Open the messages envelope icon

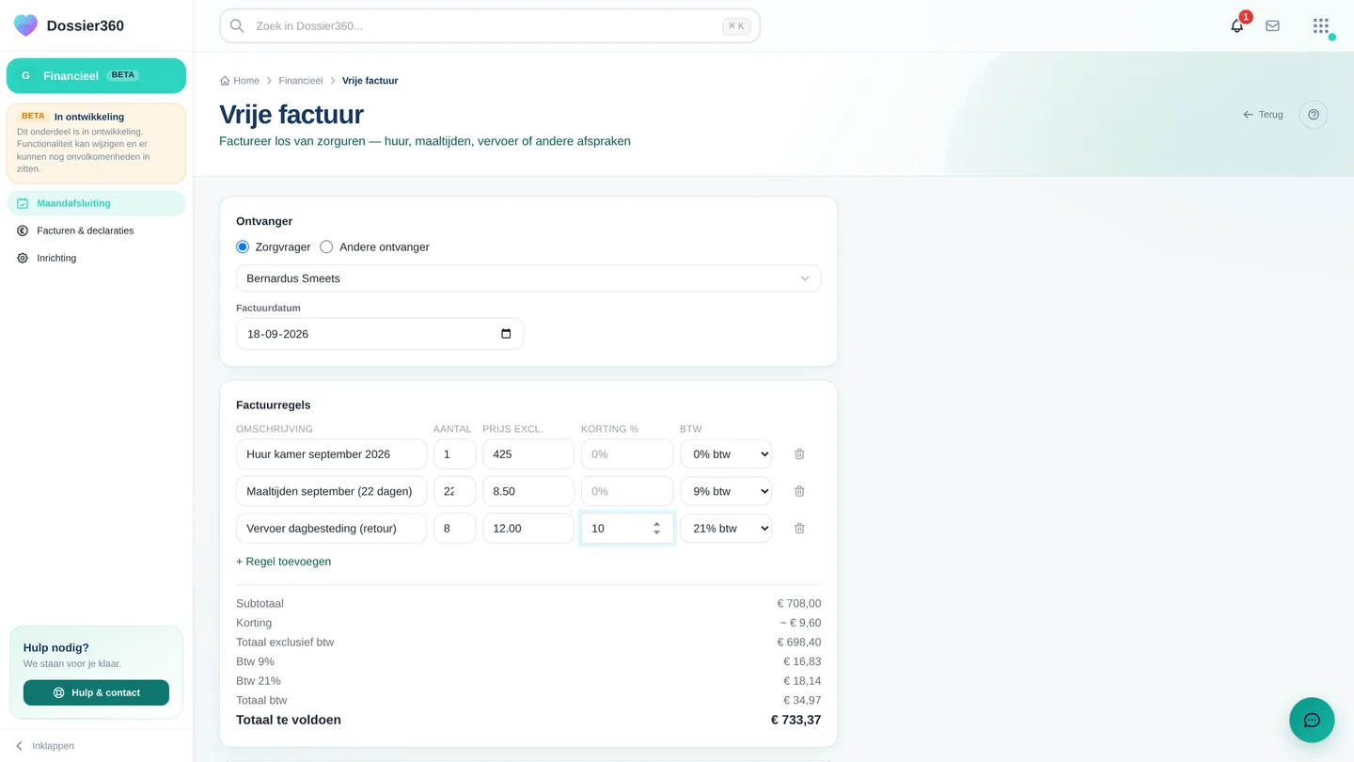click(x=1272, y=26)
